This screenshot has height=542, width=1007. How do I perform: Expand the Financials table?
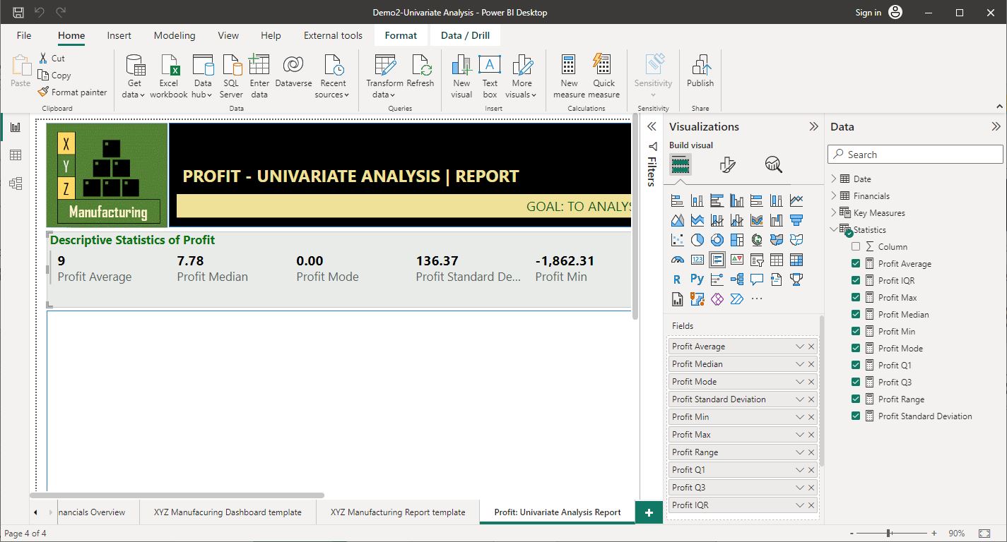click(834, 195)
